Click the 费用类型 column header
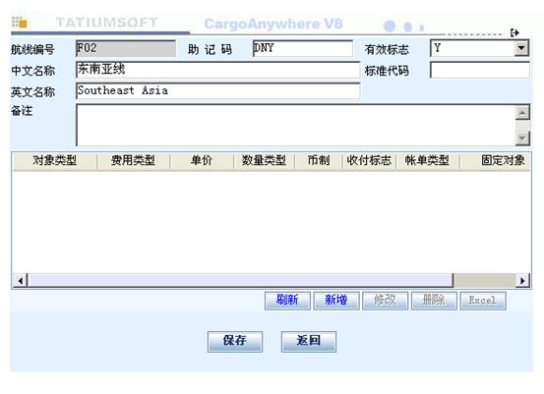This screenshot has width=544, height=394. click(133, 161)
